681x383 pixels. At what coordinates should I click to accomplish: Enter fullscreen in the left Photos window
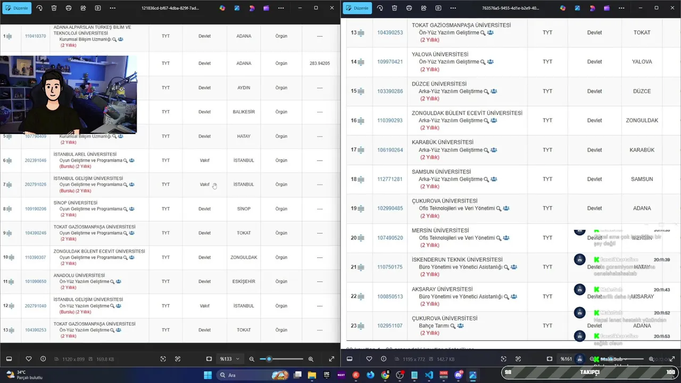[331, 359]
